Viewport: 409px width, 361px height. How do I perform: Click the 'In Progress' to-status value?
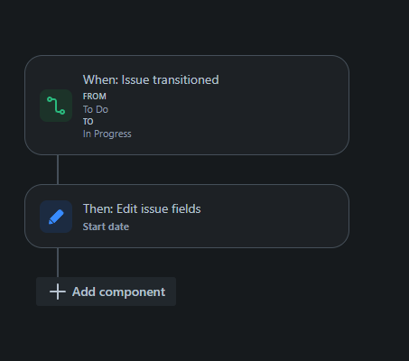pyautogui.click(x=107, y=134)
